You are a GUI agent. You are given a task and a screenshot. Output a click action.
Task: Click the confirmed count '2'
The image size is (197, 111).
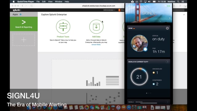click(x=157, y=84)
